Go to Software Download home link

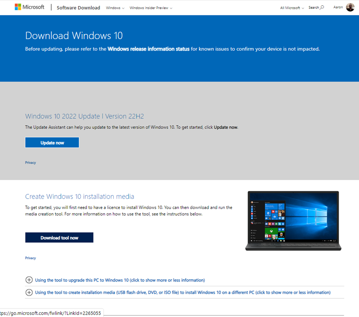pyautogui.click(x=78, y=8)
